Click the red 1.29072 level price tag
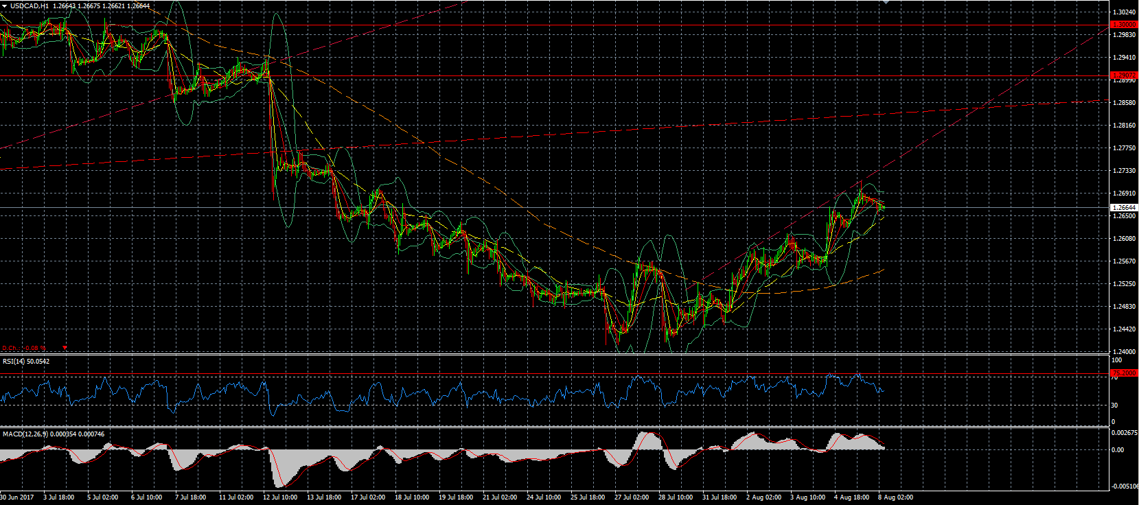1139x505 pixels. (1124, 75)
